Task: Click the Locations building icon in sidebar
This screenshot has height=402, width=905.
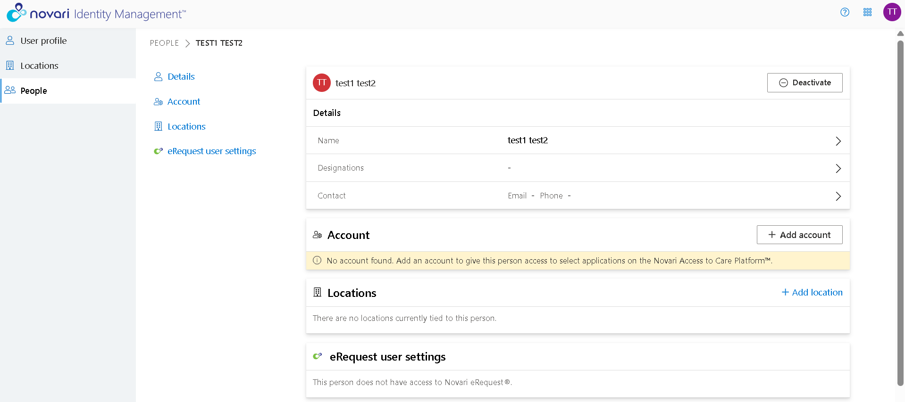Action: pos(10,66)
